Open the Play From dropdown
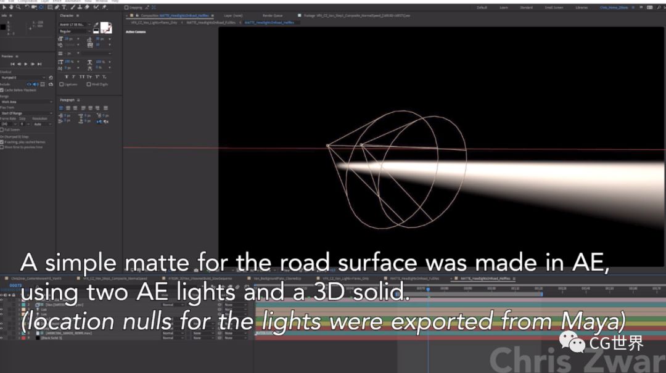 point(27,113)
